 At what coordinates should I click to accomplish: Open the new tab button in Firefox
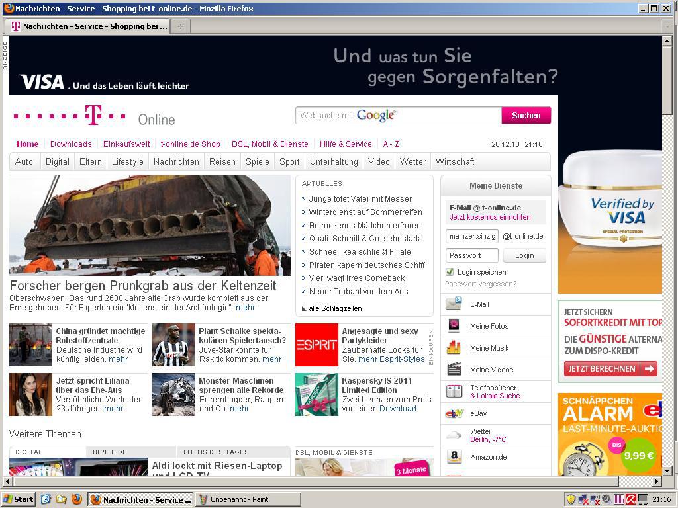click(x=180, y=26)
